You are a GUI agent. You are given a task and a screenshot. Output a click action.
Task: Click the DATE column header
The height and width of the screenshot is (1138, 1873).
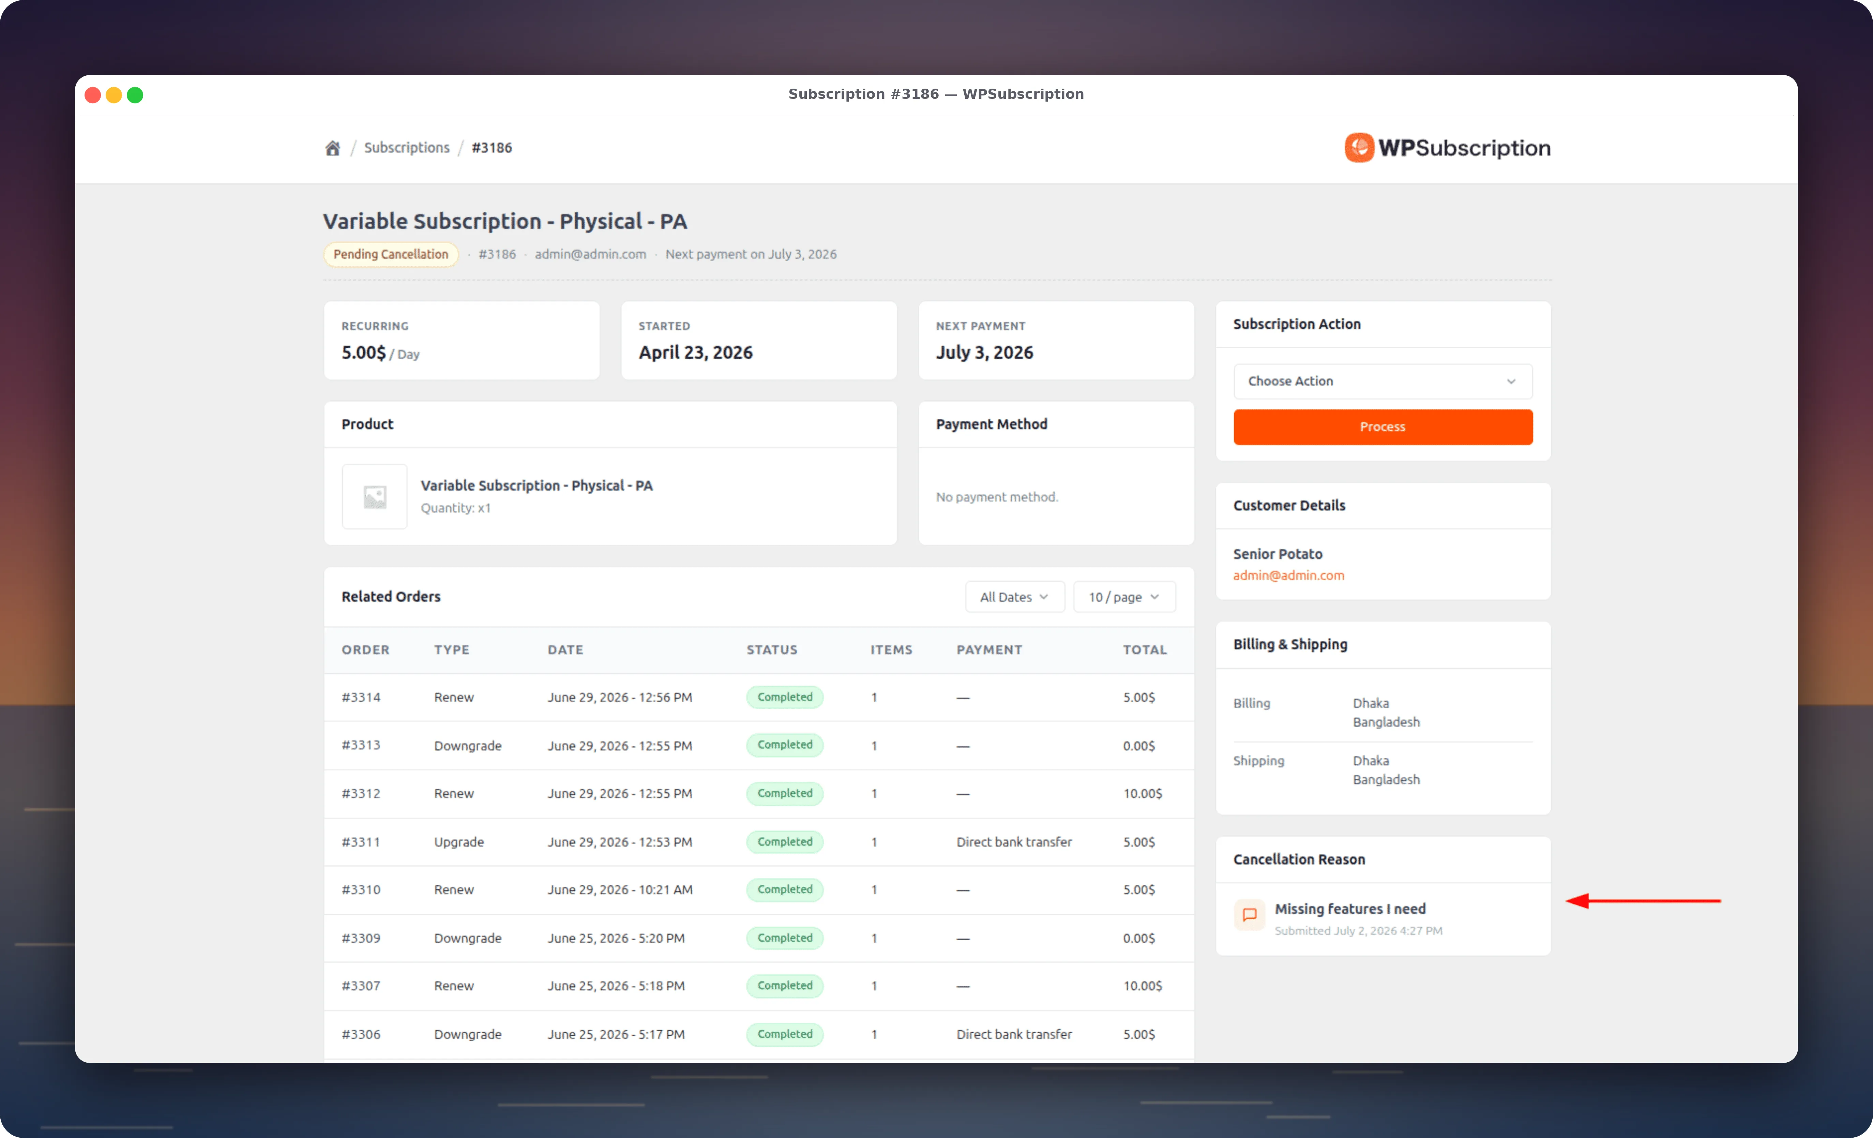pos(565,650)
